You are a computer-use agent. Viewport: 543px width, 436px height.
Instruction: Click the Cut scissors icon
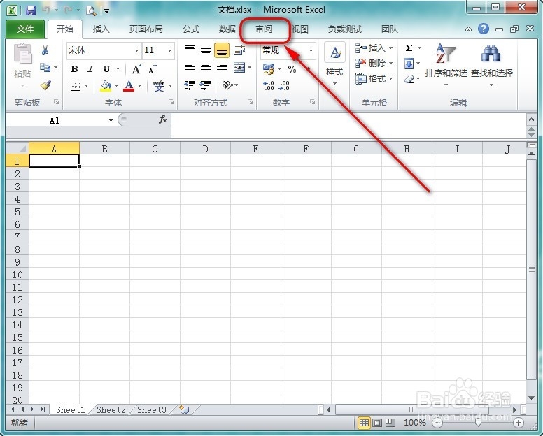(45, 50)
